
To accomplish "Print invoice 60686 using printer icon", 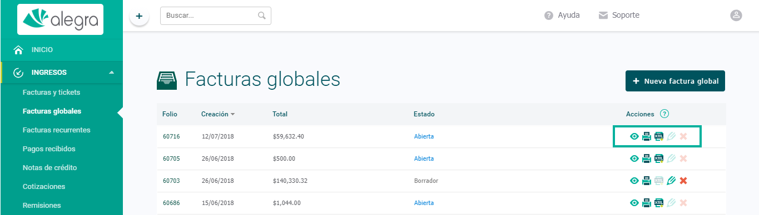I will point(647,203).
